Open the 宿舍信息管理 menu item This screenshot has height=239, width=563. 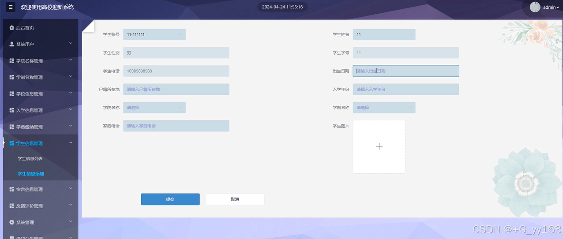point(41,189)
